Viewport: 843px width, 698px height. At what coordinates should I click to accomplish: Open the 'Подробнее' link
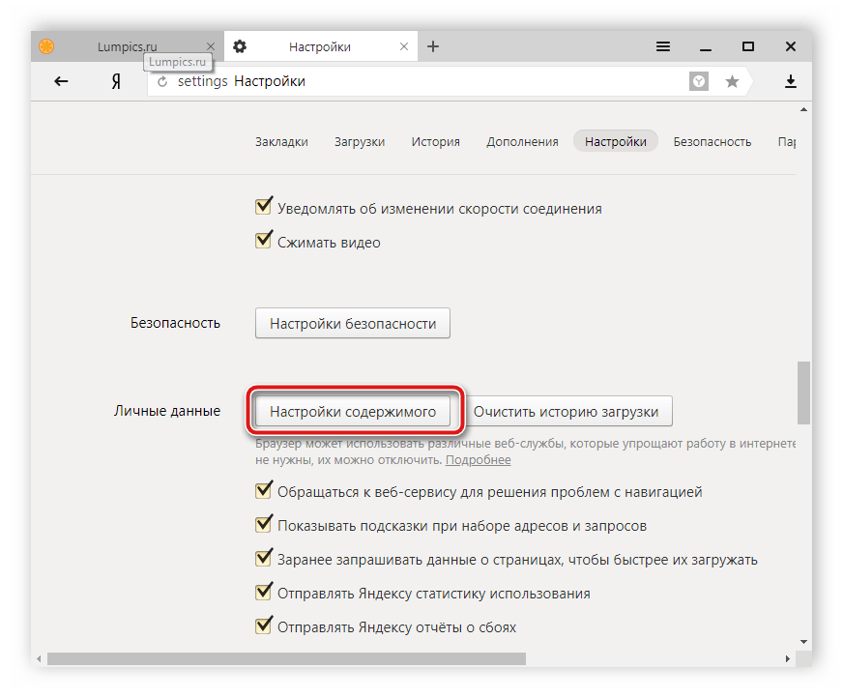coord(479,460)
